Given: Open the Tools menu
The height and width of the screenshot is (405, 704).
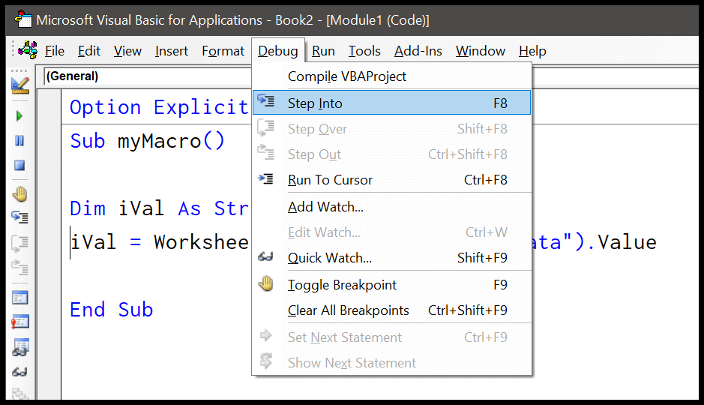Looking at the screenshot, I should tap(364, 51).
